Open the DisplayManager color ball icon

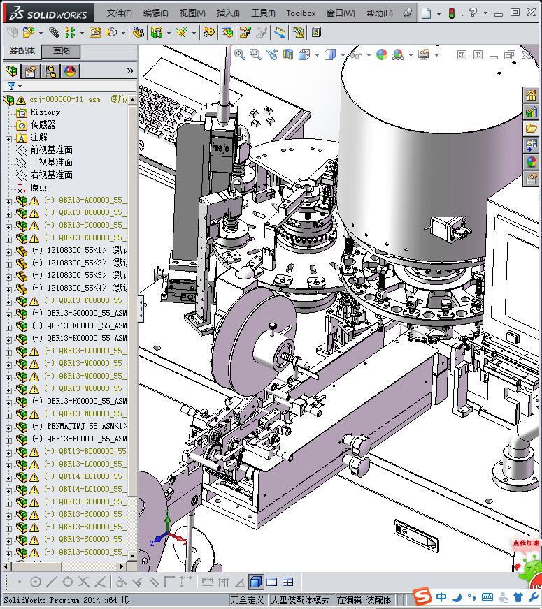pos(70,71)
